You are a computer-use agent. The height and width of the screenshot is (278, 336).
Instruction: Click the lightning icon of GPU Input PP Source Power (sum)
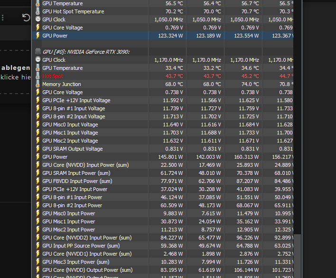(37, 246)
